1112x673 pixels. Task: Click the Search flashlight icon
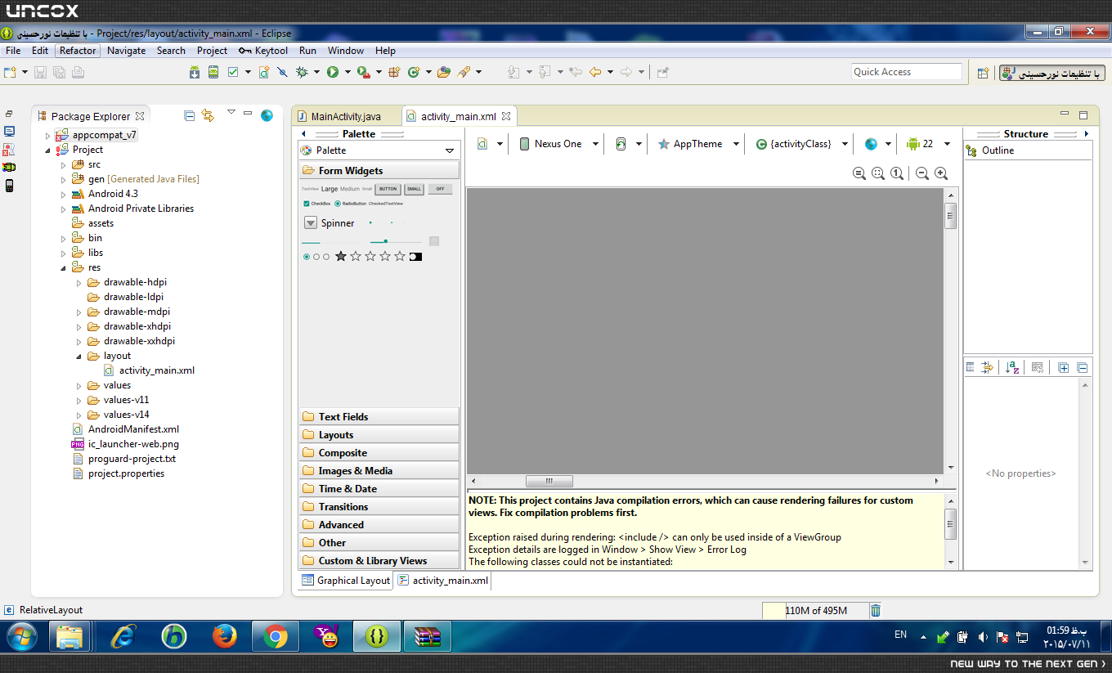(464, 72)
